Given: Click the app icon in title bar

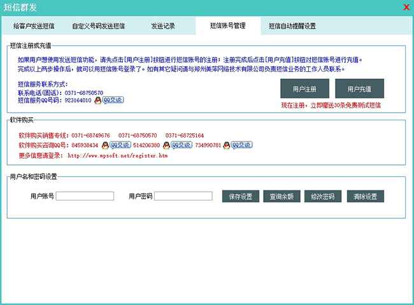Looking at the screenshot, I should click(x=6, y=7).
